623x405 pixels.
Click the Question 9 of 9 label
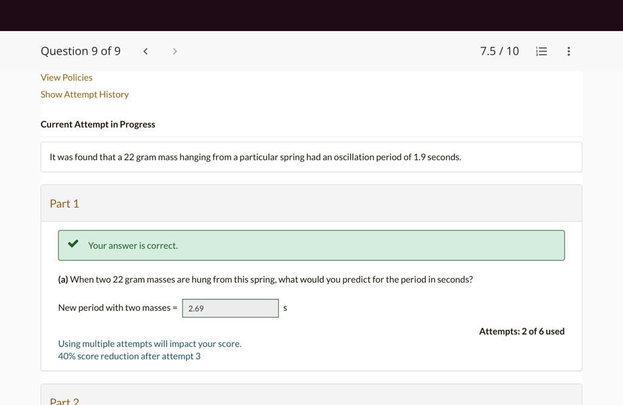click(81, 51)
